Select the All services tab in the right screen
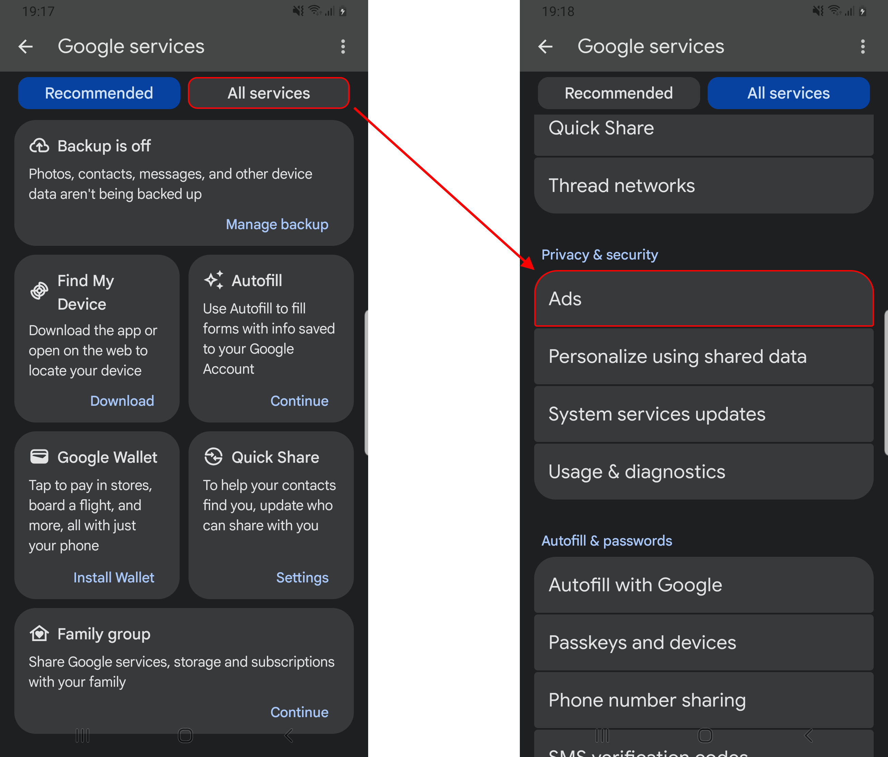The image size is (888, 757). pyautogui.click(x=788, y=93)
